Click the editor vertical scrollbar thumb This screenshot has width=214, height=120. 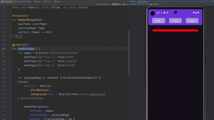[129, 53]
